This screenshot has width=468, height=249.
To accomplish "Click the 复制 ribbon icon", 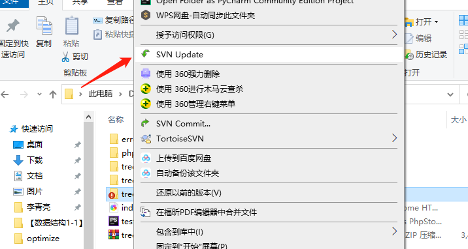I will [x=44, y=25].
